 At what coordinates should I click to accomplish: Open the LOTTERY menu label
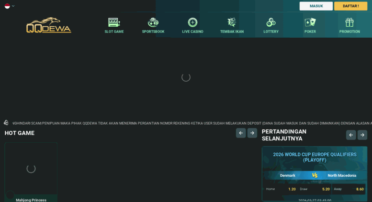[271, 32]
